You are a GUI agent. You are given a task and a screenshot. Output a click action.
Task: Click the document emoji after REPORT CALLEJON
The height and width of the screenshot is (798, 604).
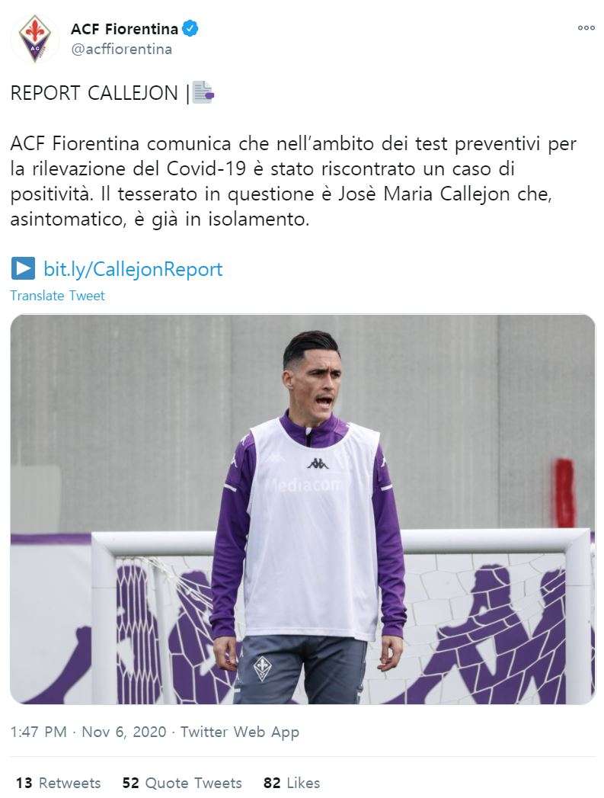tap(203, 93)
